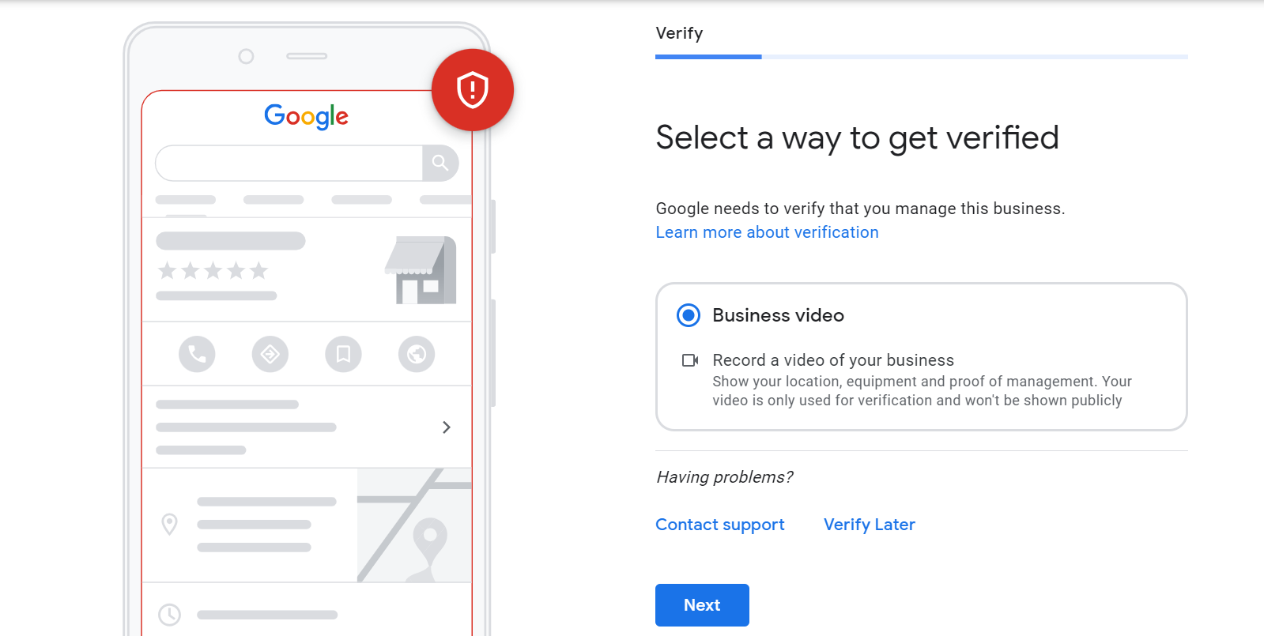Open Learn more about verification link
The image size is (1264, 636).
[x=767, y=232]
